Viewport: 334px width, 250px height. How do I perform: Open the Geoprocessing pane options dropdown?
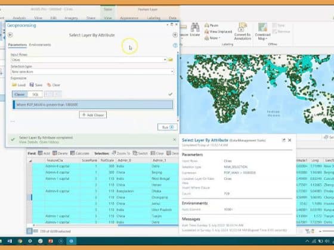(x=167, y=24)
